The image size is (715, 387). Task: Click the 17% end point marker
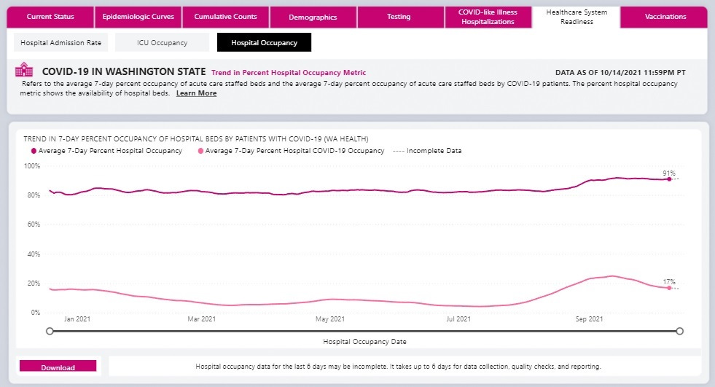[669, 288]
